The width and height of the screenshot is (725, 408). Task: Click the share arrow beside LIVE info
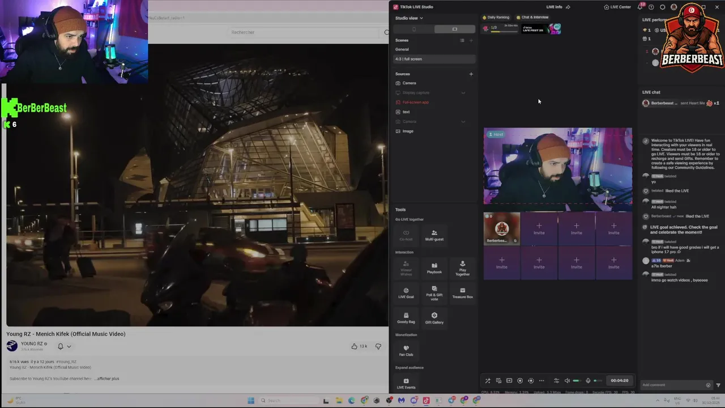point(568,7)
